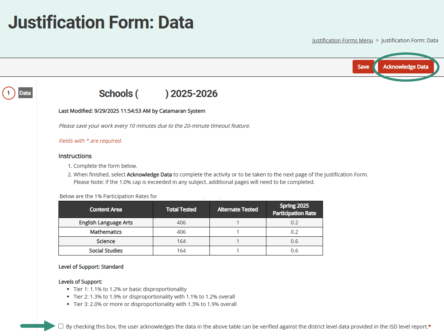Click the Save button
Viewport: 444px width, 336px height.
[x=363, y=67]
